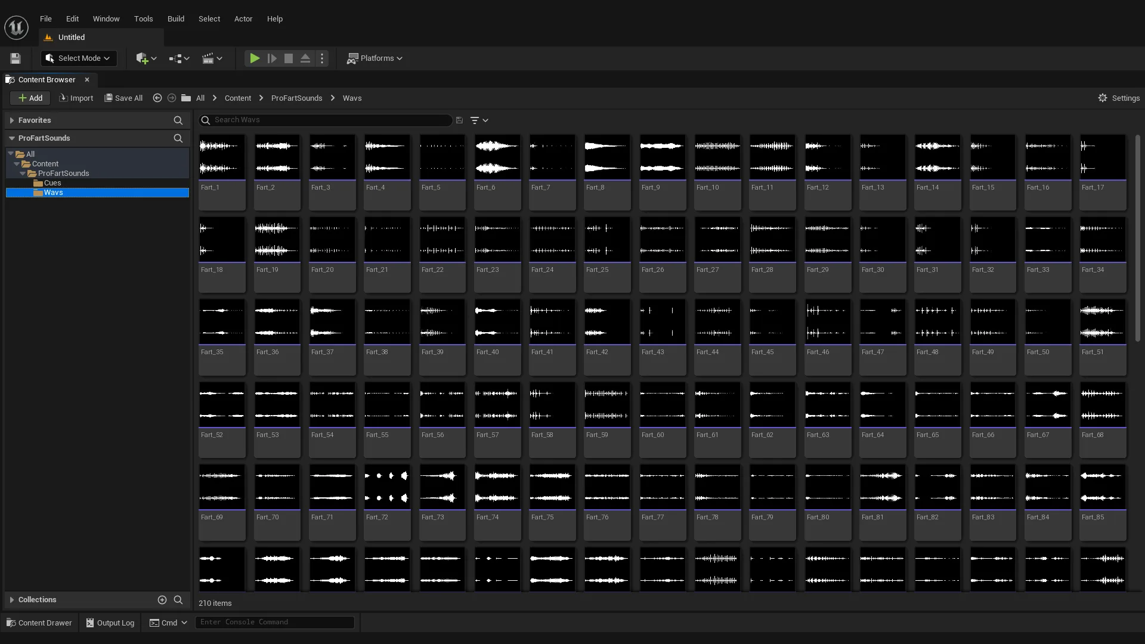Open the Play in Editor button
This screenshot has height=644, width=1145.
tap(255, 58)
